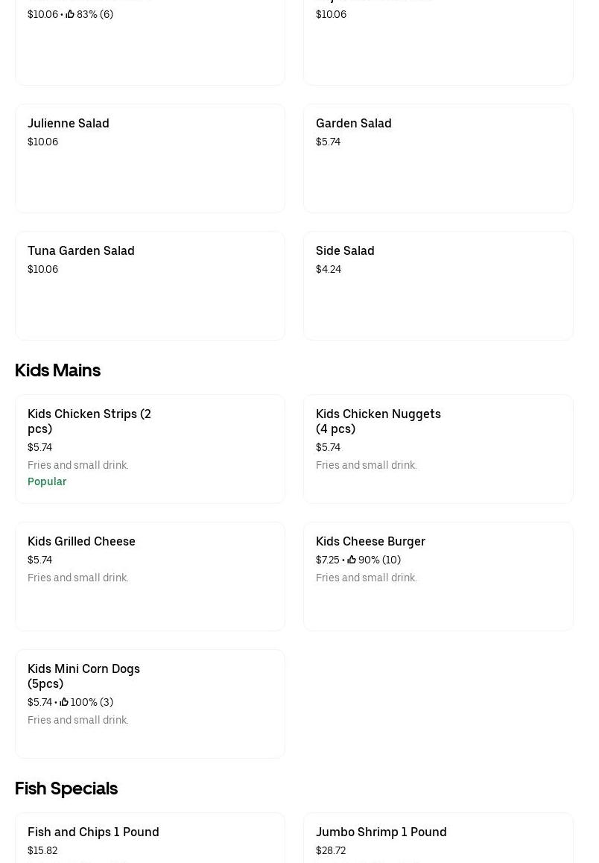
Task: Click the 83% thumbs-up rating icon
Action: tap(70, 14)
